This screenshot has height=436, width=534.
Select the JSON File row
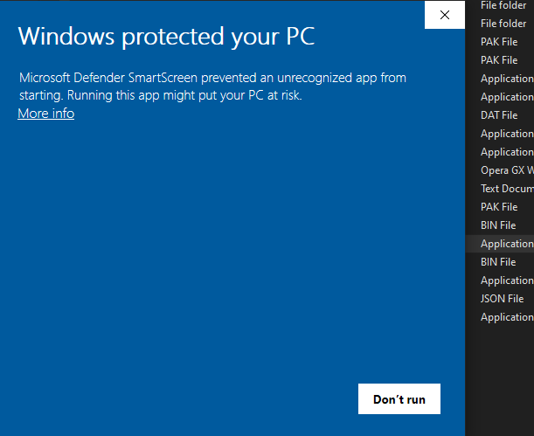pyautogui.click(x=502, y=299)
